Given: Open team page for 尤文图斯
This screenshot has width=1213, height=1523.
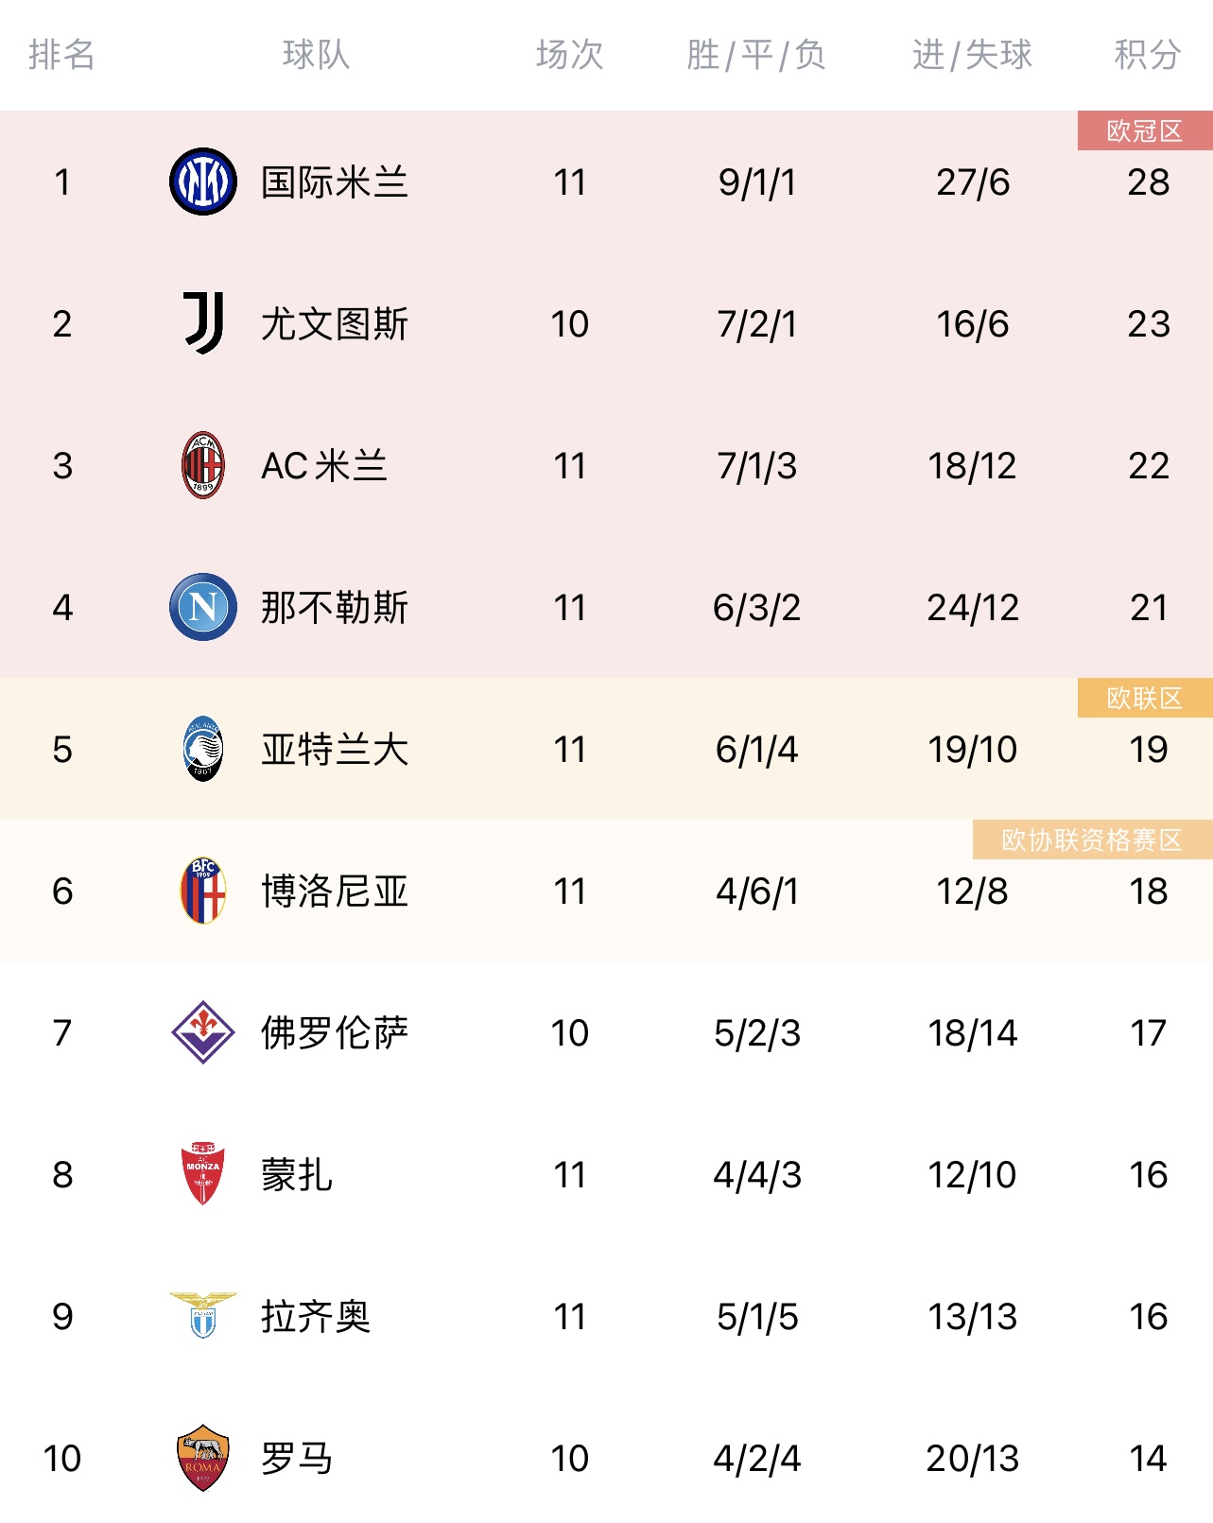Looking at the screenshot, I should click(x=335, y=323).
